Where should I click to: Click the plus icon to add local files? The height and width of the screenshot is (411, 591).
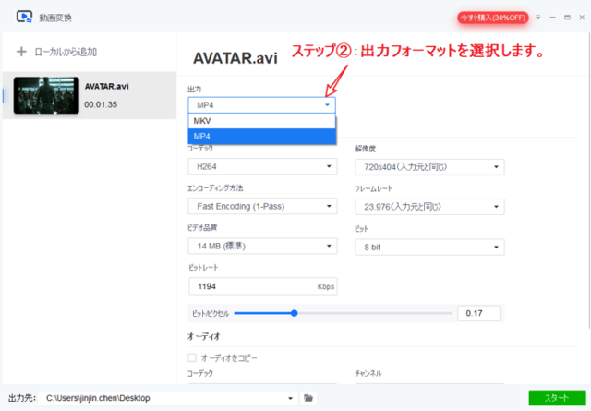coord(21,52)
